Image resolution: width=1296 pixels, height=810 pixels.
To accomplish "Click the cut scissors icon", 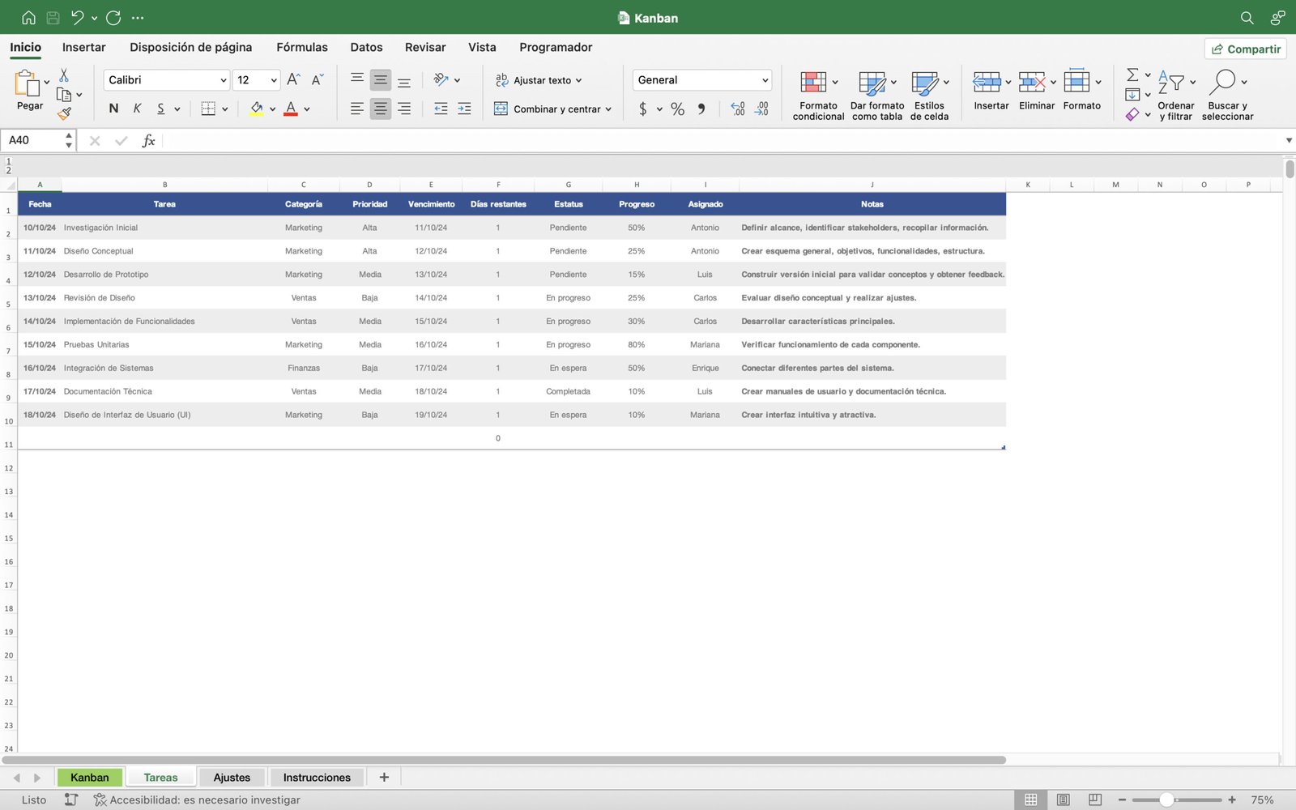I will coord(64,75).
